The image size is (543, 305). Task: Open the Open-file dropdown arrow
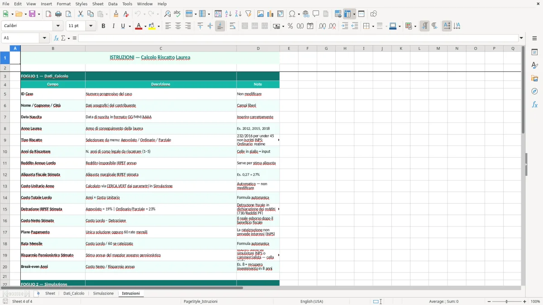(x=25, y=14)
